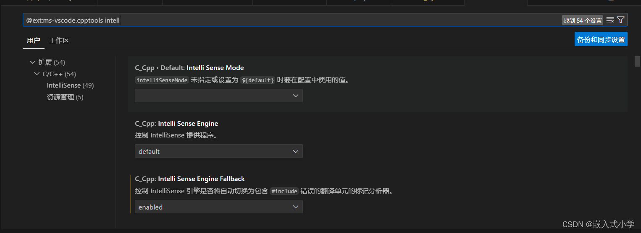Click the 控制 IntelliSense 提供程序 description
641x233 pixels.
pyautogui.click(x=176, y=136)
